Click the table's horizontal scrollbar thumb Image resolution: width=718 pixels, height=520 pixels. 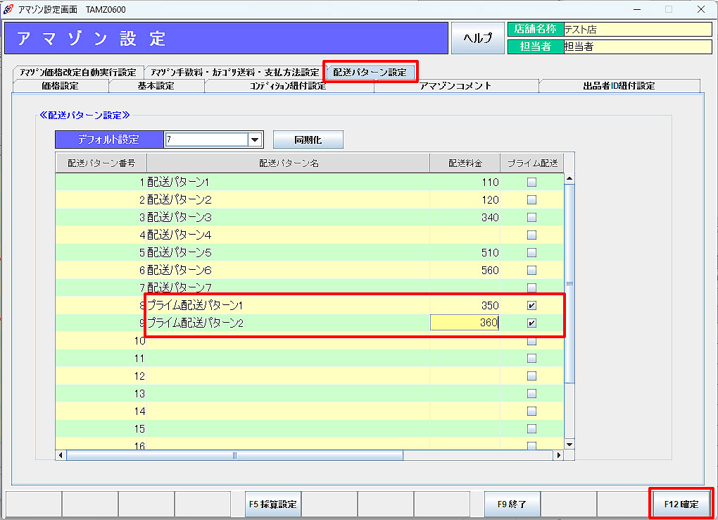234,455
